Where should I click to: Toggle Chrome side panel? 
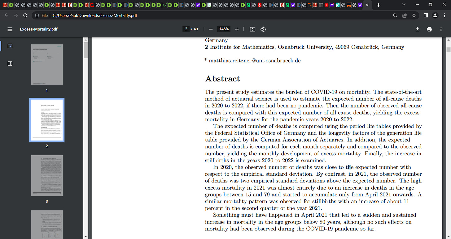click(426, 15)
